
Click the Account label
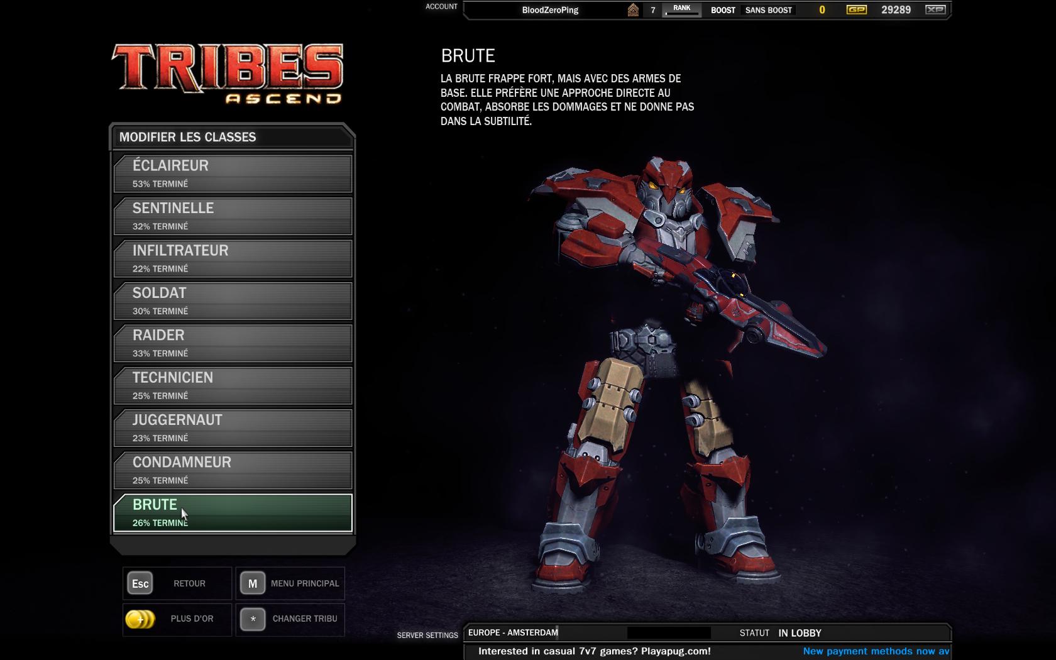coord(441,6)
